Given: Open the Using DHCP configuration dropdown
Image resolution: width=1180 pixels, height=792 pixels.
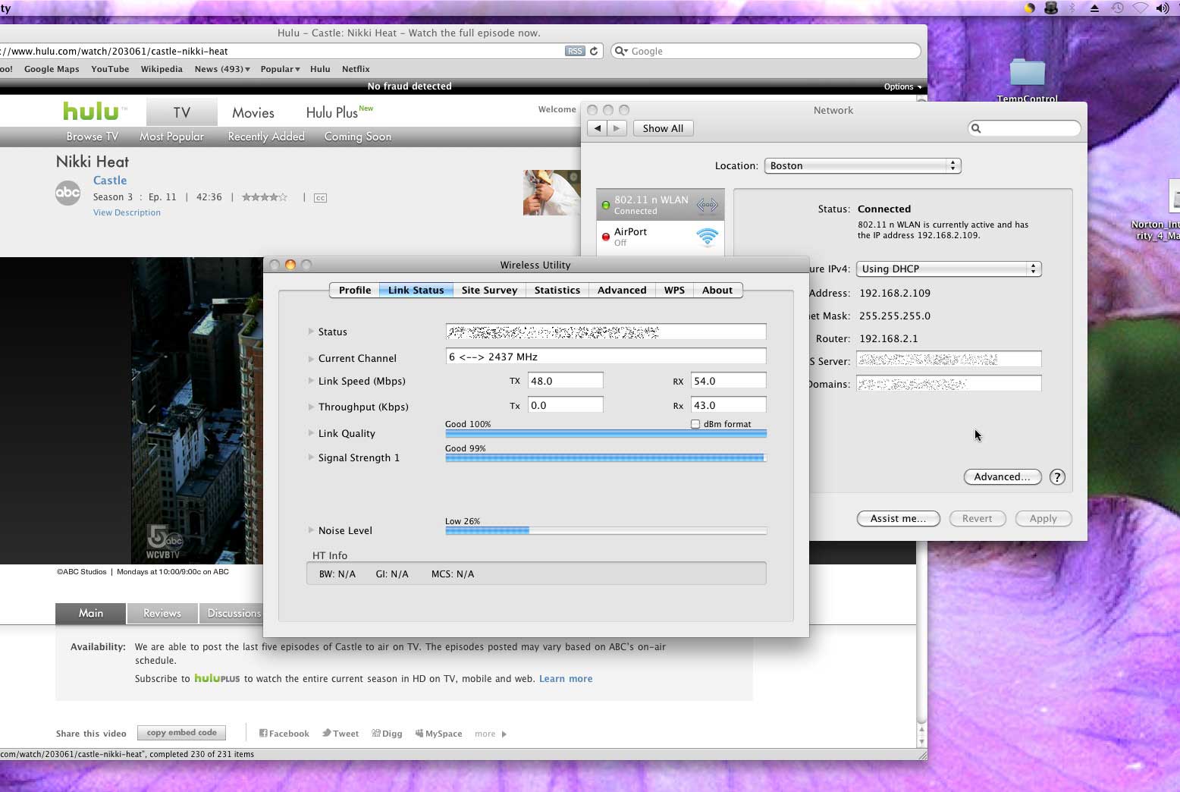Looking at the screenshot, I should 949,269.
